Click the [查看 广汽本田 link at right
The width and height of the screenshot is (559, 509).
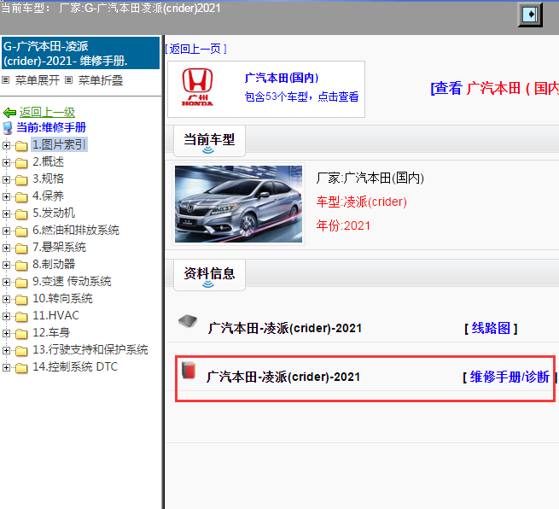pyautogui.click(x=495, y=88)
